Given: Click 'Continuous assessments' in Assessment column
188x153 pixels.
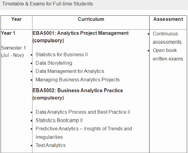Looking at the screenshot, I should [167, 38].
